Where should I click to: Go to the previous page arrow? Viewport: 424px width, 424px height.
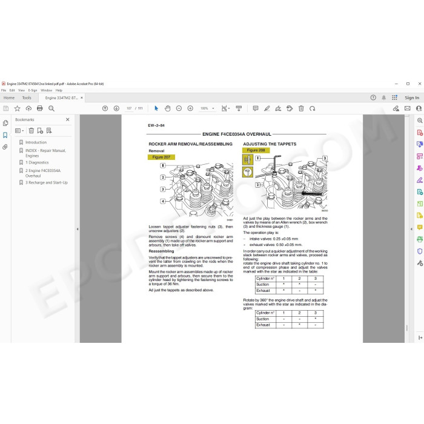105,108
